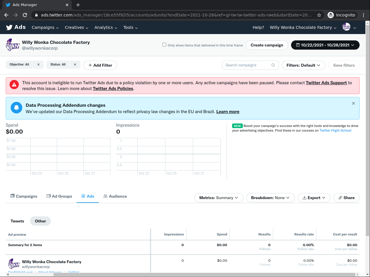Click the profile avatar in the navbar
The height and width of the screenshot is (277, 370).
346,27
